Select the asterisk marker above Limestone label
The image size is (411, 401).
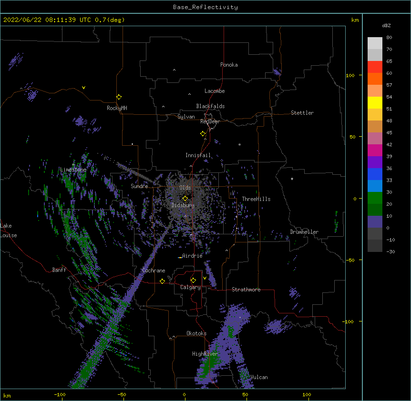tap(73, 165)
